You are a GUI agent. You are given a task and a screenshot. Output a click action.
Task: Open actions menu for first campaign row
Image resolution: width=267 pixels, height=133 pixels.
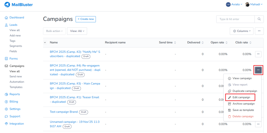click(x=258, y=54)
